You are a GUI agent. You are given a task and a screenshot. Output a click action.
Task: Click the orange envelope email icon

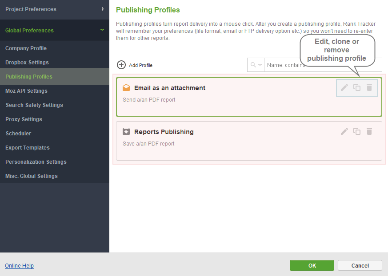coord(126,87)
